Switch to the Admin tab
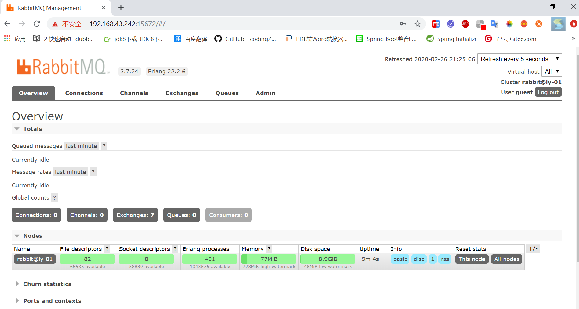 (x=266, y=93)
